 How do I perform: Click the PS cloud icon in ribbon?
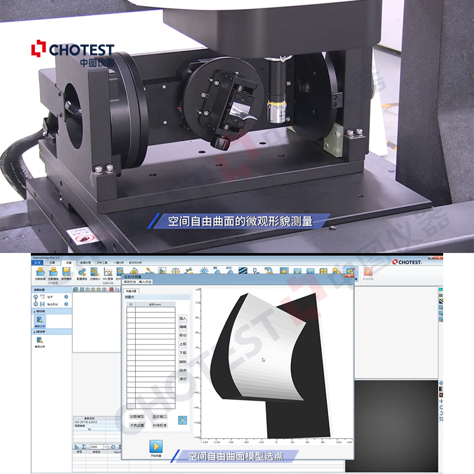point(216,270)
